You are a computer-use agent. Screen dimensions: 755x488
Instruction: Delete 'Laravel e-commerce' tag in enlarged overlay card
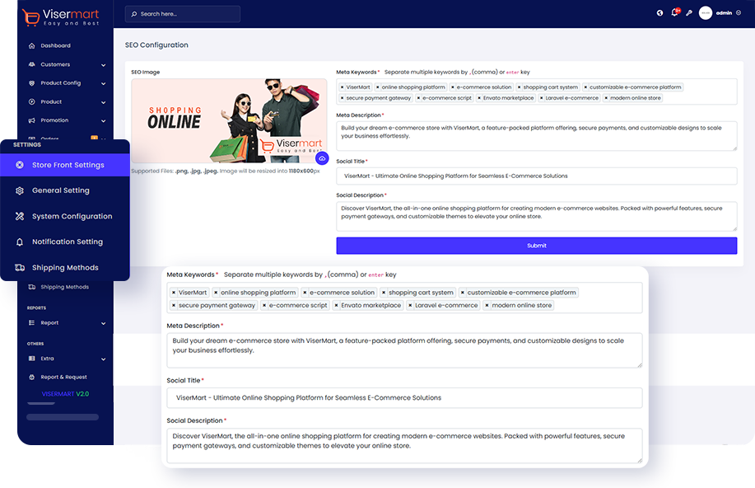pos(410,305)
